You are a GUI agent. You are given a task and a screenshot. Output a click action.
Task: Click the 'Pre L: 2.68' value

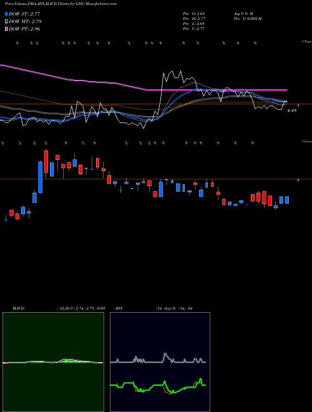point(194,24)
